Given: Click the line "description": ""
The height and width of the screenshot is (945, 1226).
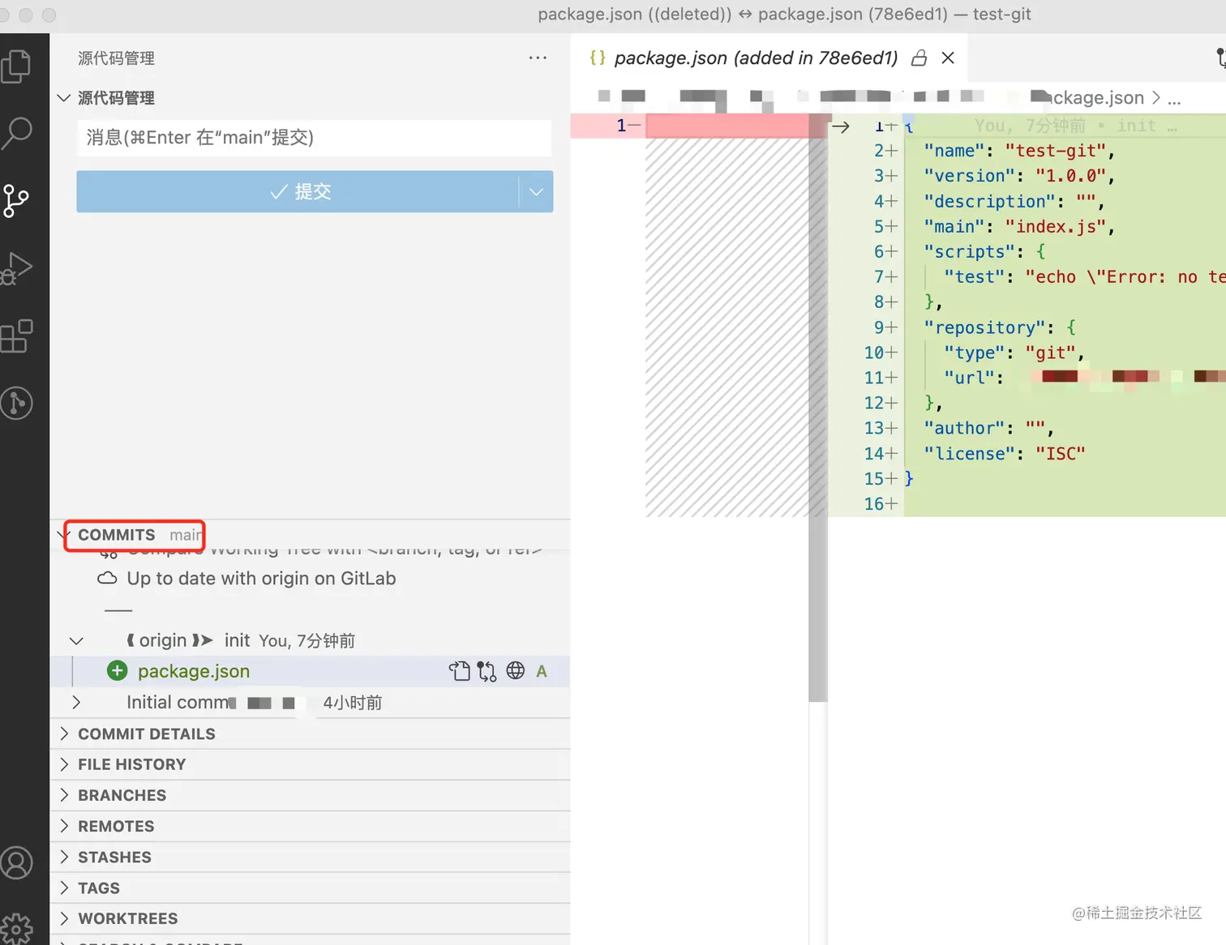Looking at the screenshot, I should [x=1014, y=201].
